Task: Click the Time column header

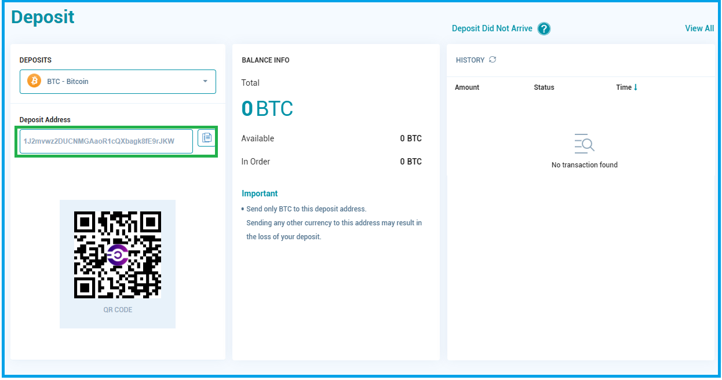Action: point(623,87)
